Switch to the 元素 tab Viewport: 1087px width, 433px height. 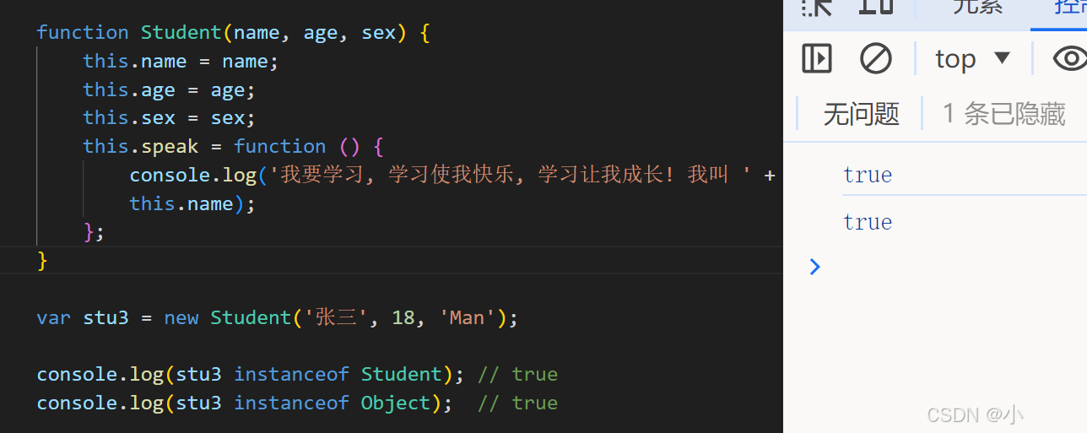pos(977,7)
